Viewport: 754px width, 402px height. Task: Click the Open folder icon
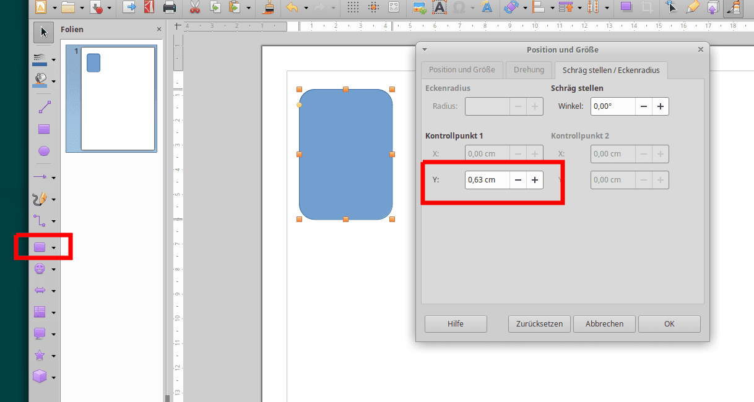(68, 7)
